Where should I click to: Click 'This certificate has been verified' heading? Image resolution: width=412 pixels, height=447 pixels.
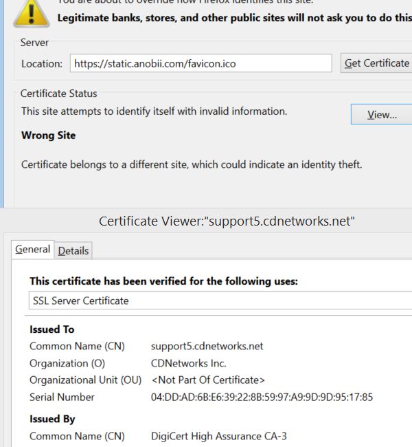[x=163, y=281]
